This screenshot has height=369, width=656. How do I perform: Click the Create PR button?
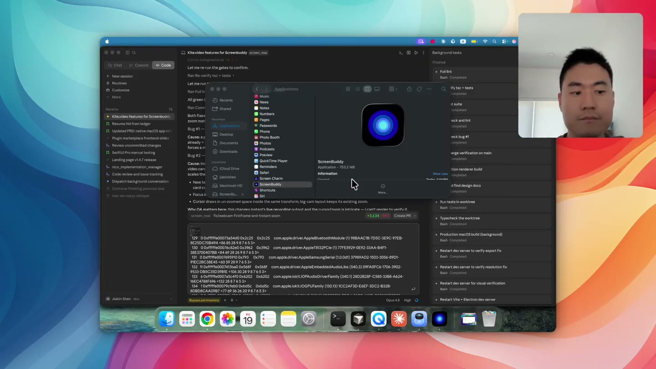coord(402,216)
